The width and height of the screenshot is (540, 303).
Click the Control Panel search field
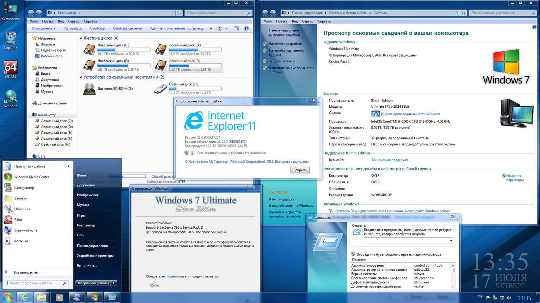(x=502, y=13)
